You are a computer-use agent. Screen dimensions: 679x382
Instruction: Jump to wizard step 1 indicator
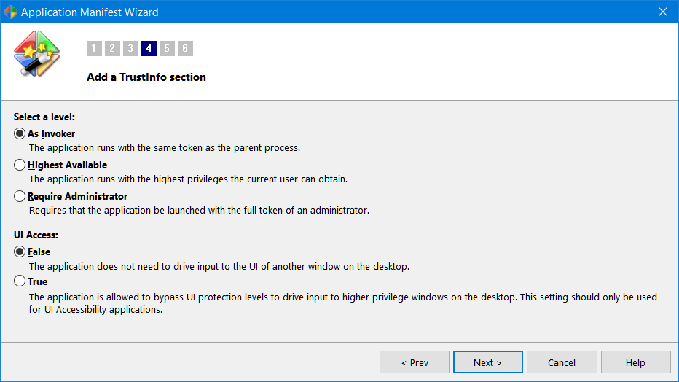click(x=94, y=49)
